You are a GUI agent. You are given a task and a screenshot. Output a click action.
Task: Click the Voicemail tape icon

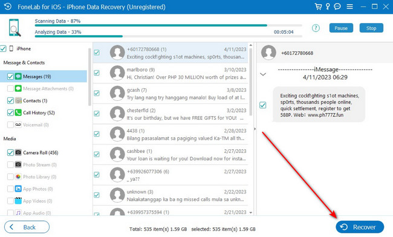point(18,125)
